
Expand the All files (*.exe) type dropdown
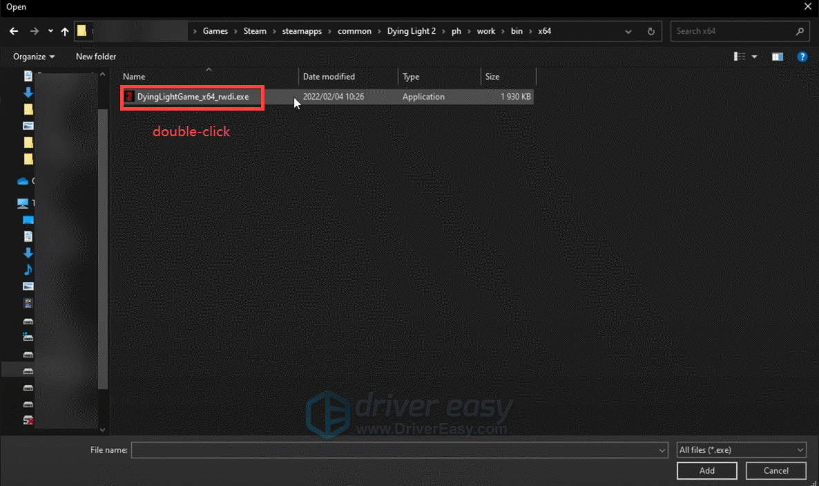(741, 450)
